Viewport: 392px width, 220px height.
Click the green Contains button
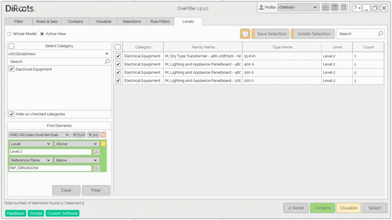point(322,208)
